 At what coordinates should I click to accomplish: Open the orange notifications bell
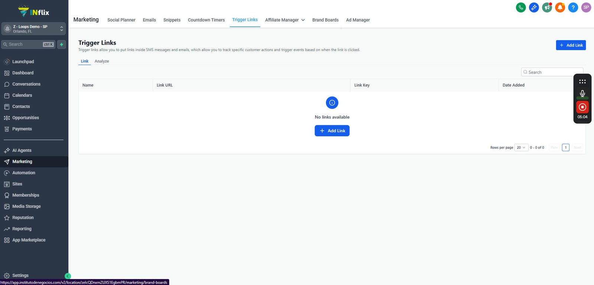click(560, 7)
